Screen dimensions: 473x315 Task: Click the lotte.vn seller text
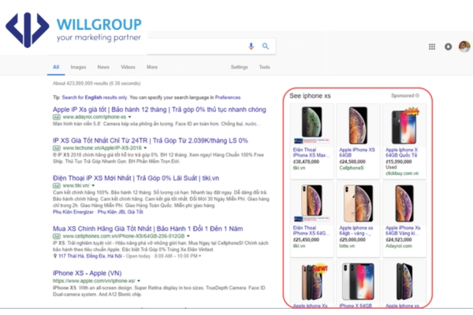347,246
